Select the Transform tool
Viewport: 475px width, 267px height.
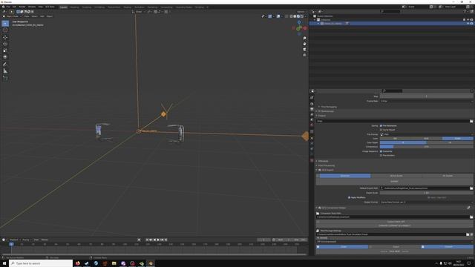click(5, 56)
